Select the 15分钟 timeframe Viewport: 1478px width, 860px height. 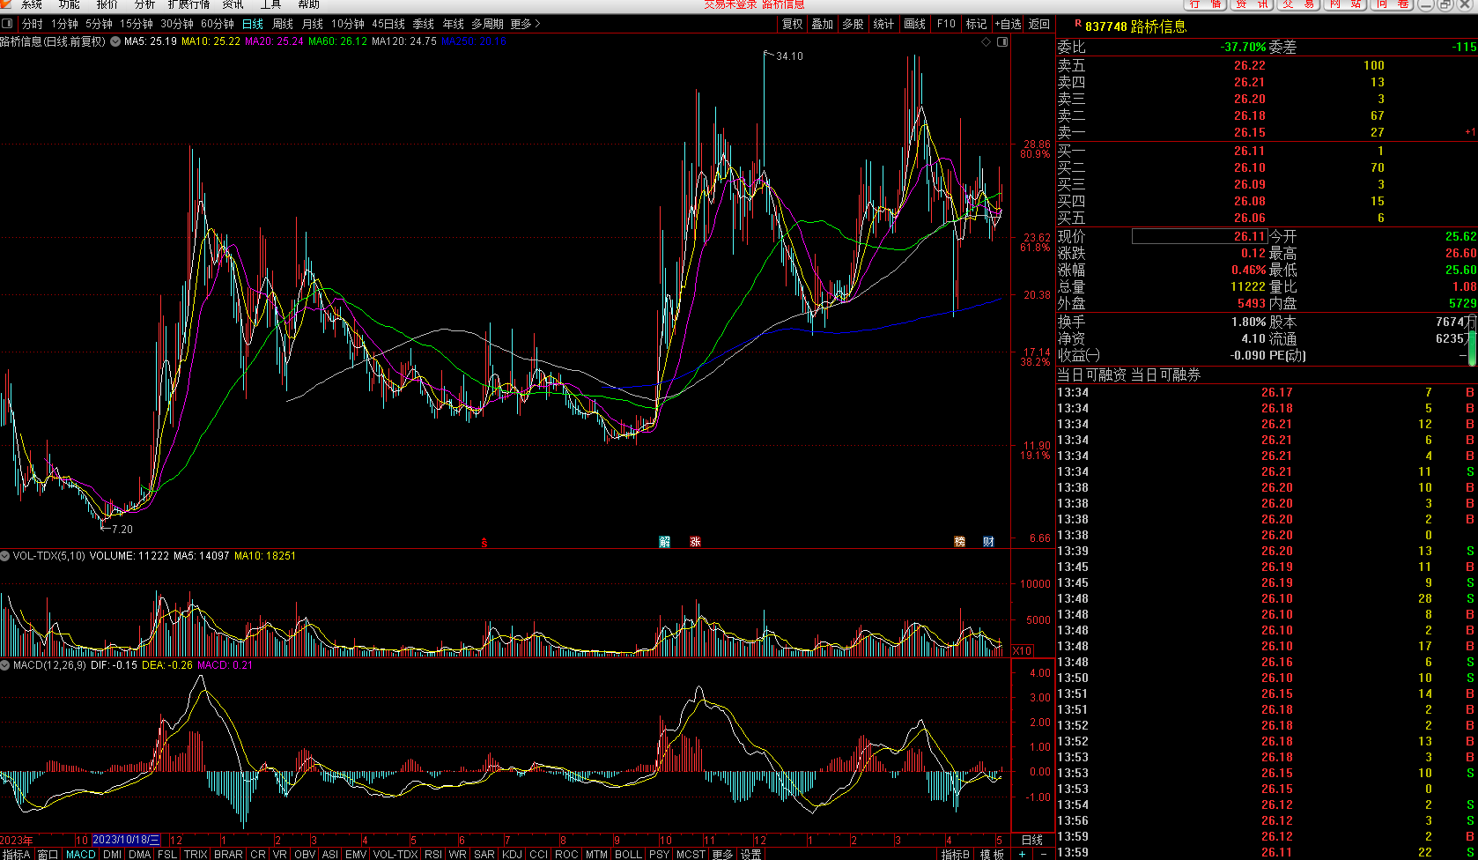[136, 24]
